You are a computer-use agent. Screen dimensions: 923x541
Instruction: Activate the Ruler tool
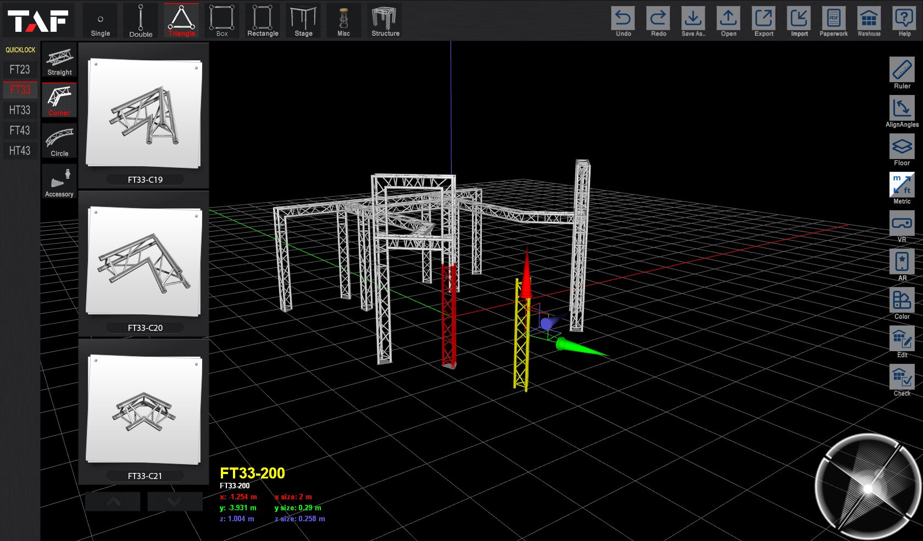902,73
